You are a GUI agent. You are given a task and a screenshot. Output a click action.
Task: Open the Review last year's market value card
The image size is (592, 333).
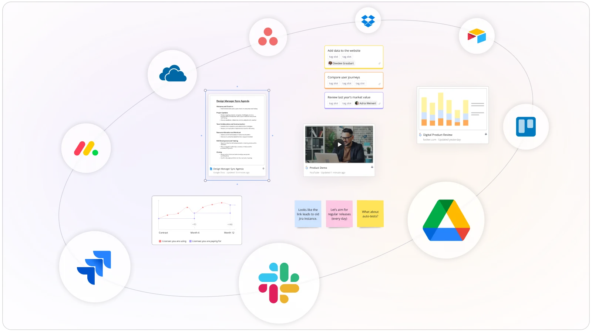(x=354, y=100)
